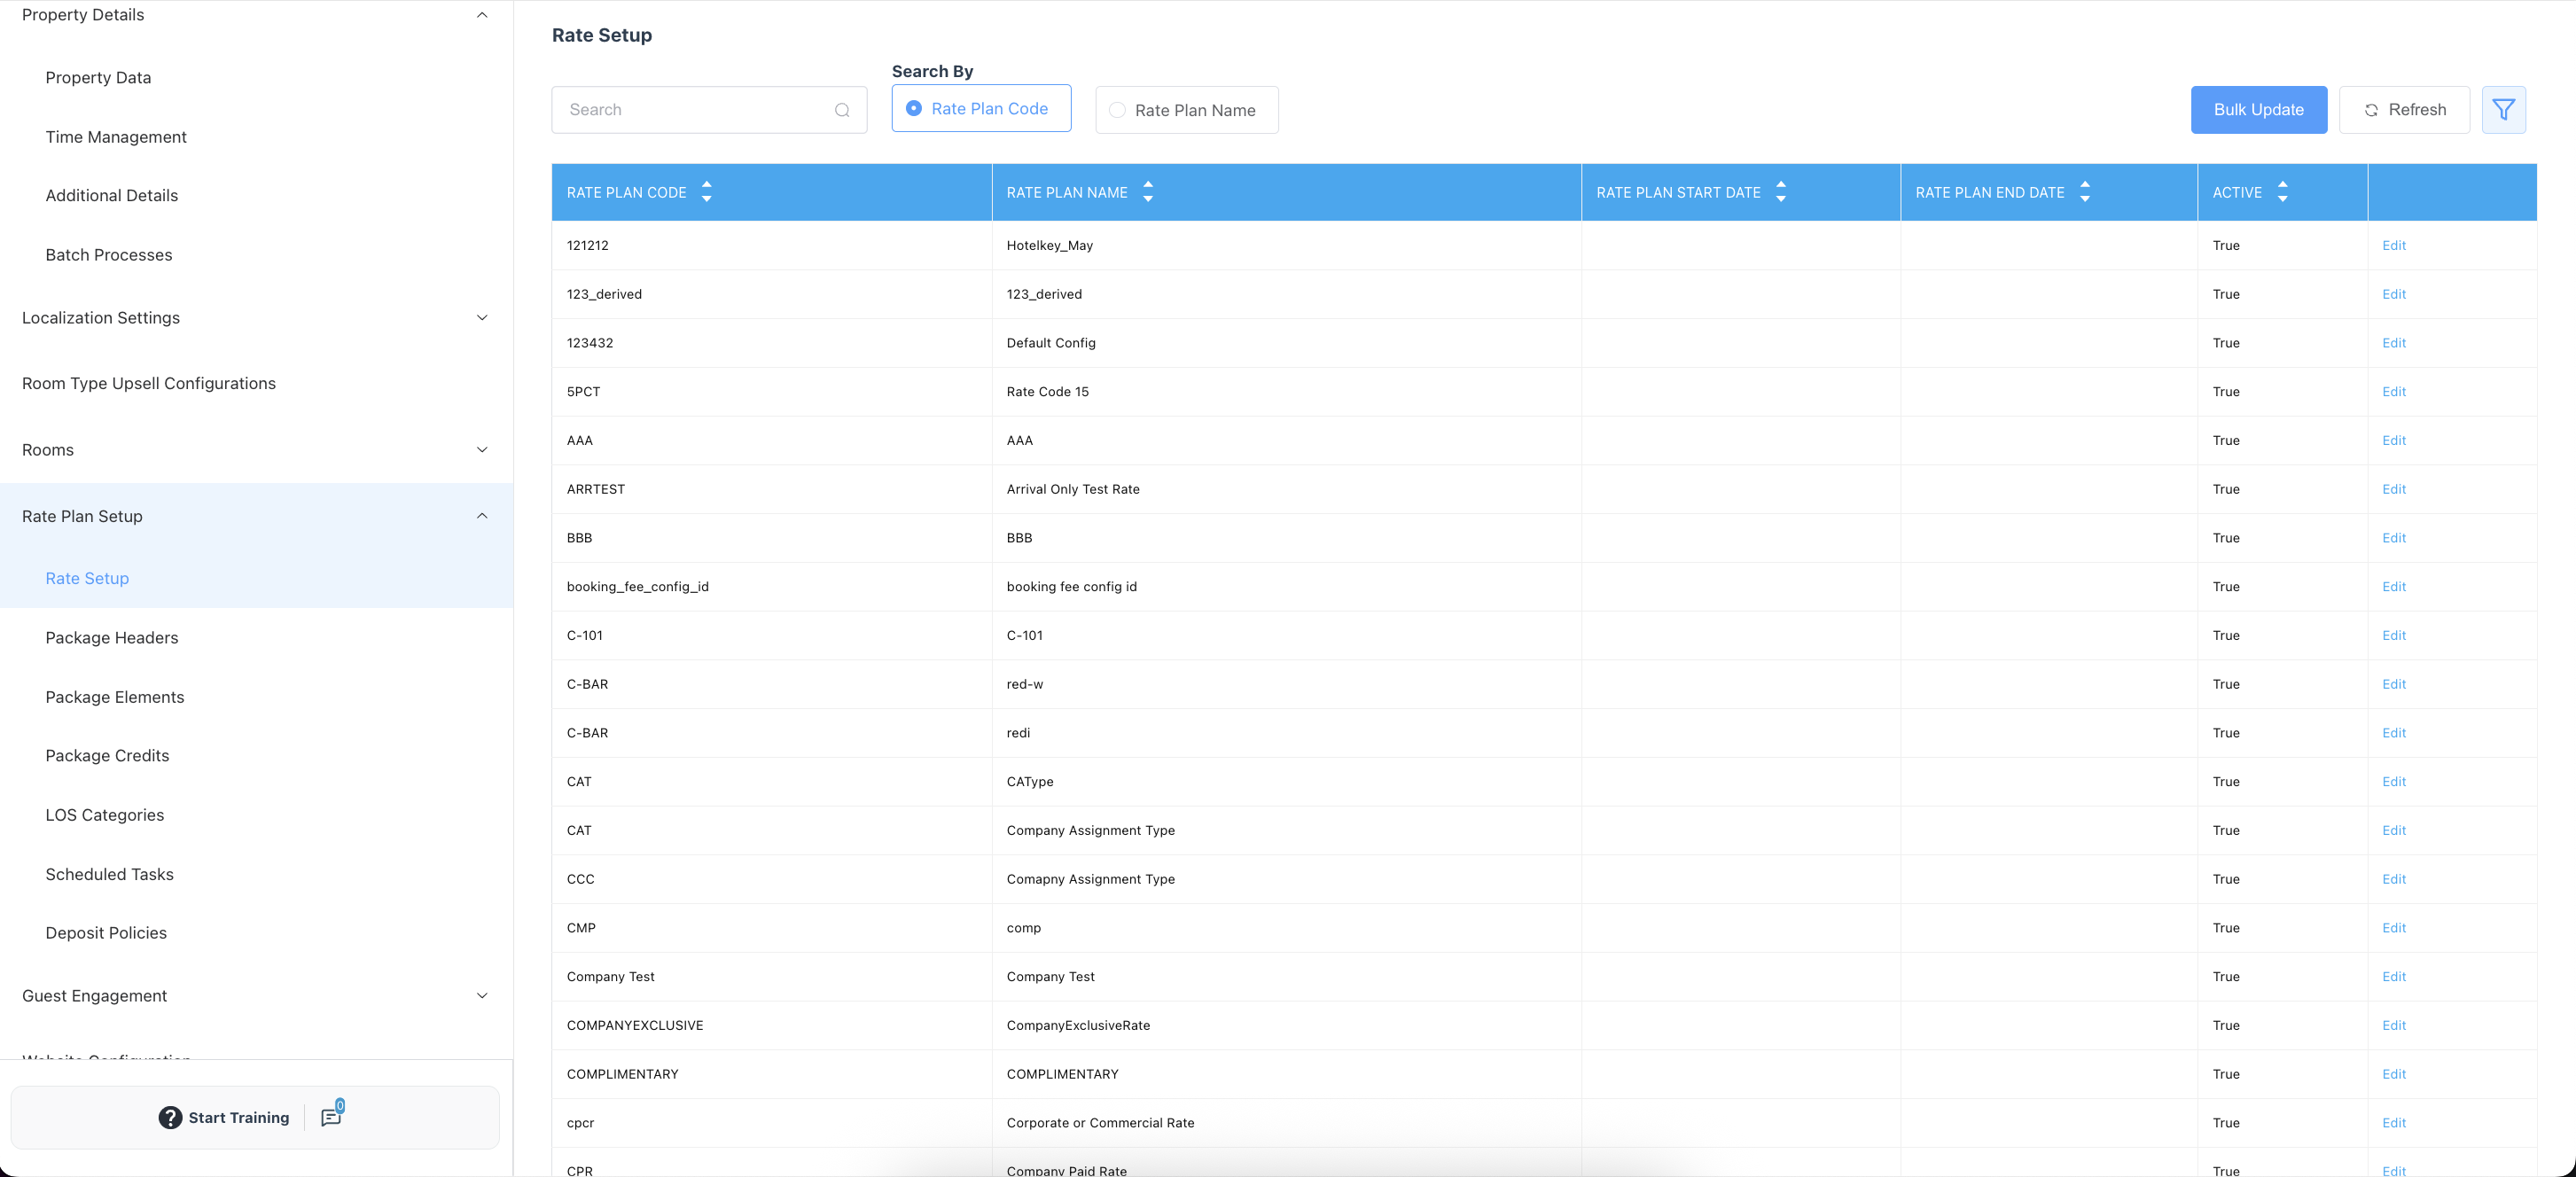The height and width of the screenshot is (1177, 2576).
Task: Click the Start Training help icon
Action: 170,1118
